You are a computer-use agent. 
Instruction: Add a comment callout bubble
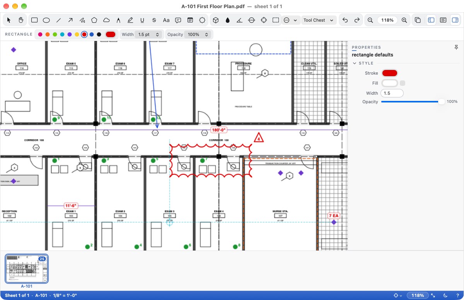[x=178, y=20]
